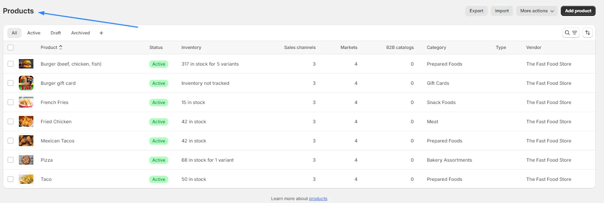Click the Add product button
This screenshot has width=604, height=203.
[578, 11]
